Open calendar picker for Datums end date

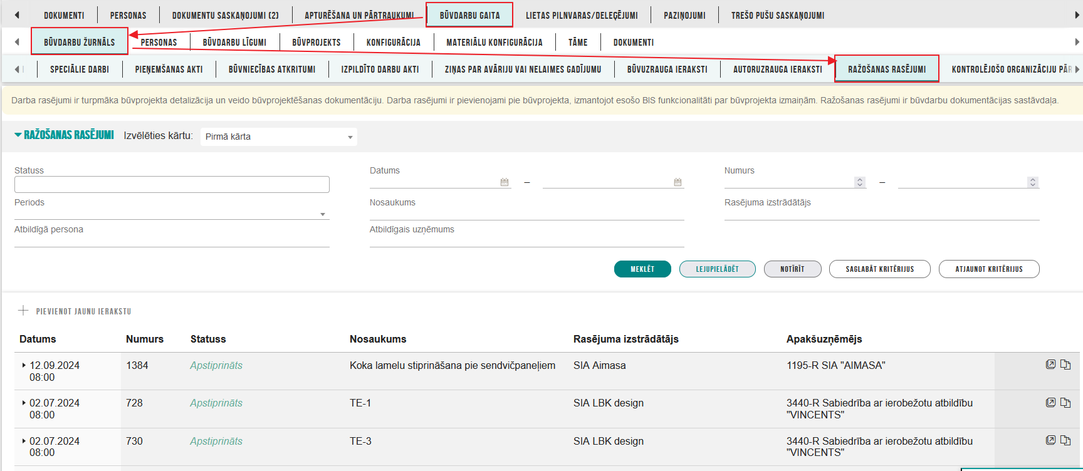678,182
